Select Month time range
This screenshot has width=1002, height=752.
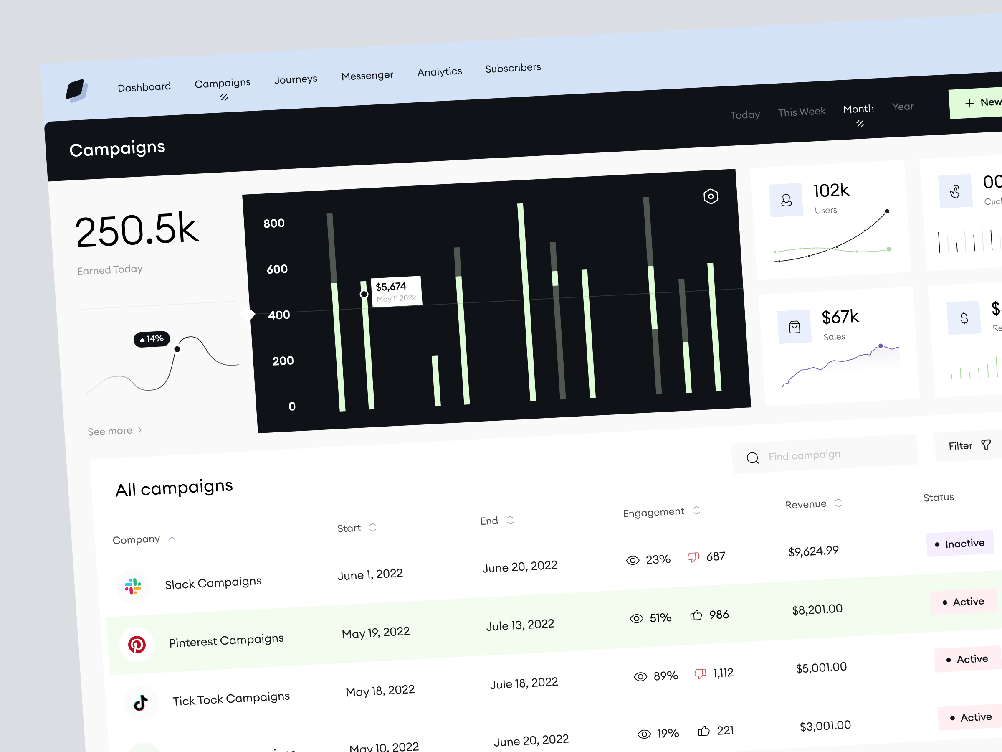coord(858,109)
